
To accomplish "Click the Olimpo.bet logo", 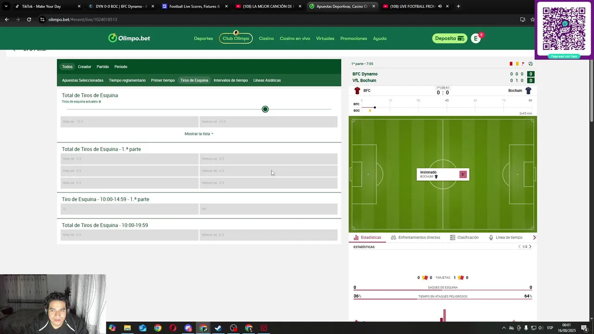I will (x=129, y=38).
